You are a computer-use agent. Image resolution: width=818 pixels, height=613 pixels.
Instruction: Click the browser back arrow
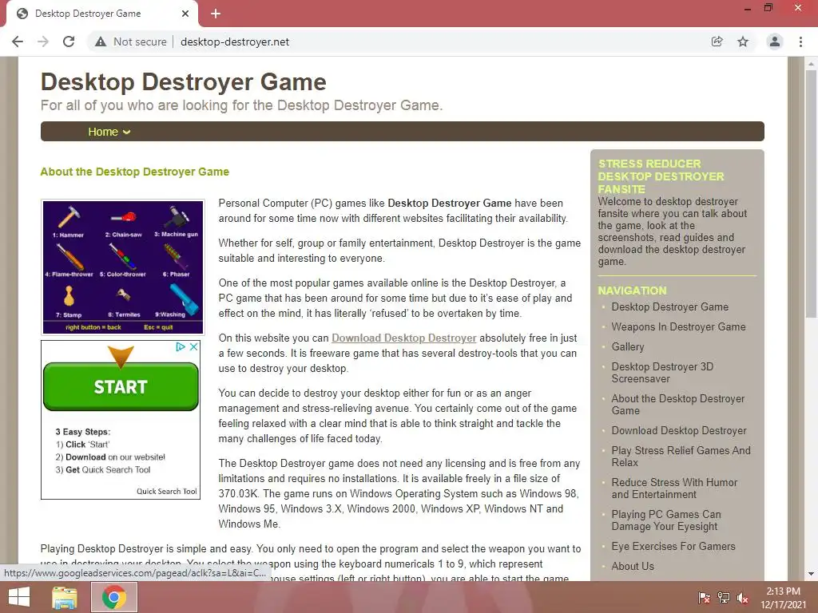pyautogui.click(x=18, y=42)
